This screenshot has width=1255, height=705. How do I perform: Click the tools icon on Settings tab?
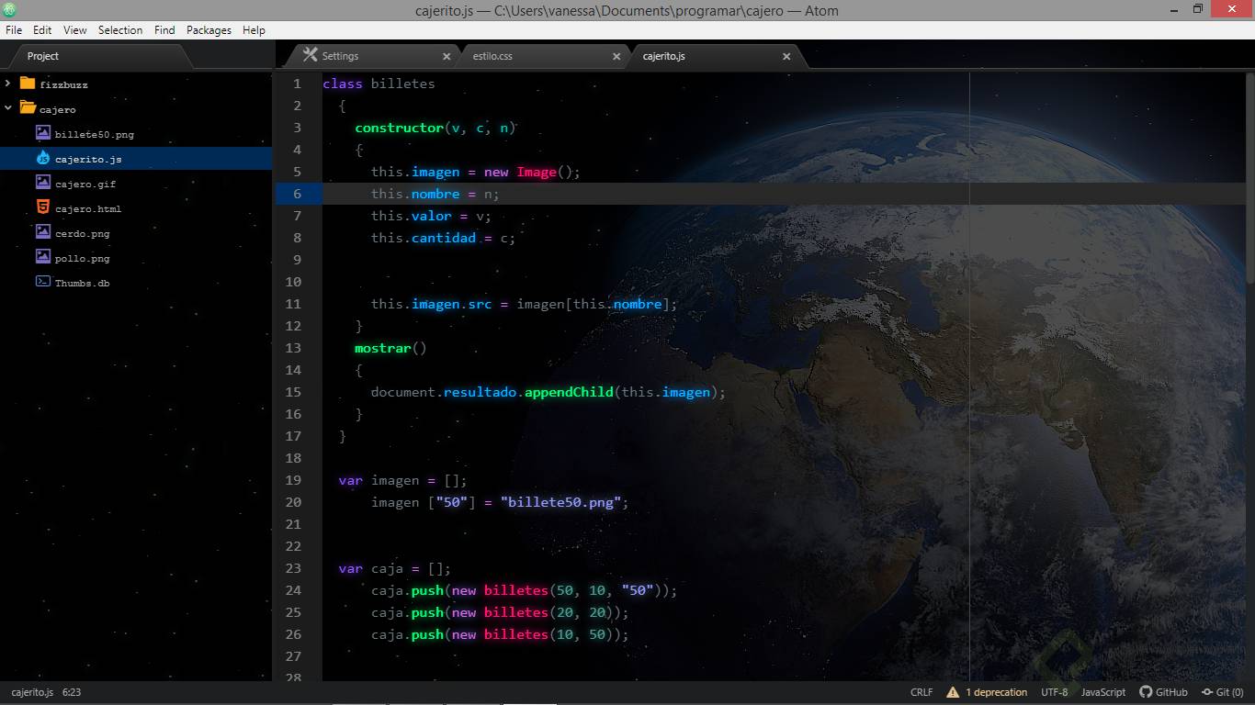[x=310, y=55]
